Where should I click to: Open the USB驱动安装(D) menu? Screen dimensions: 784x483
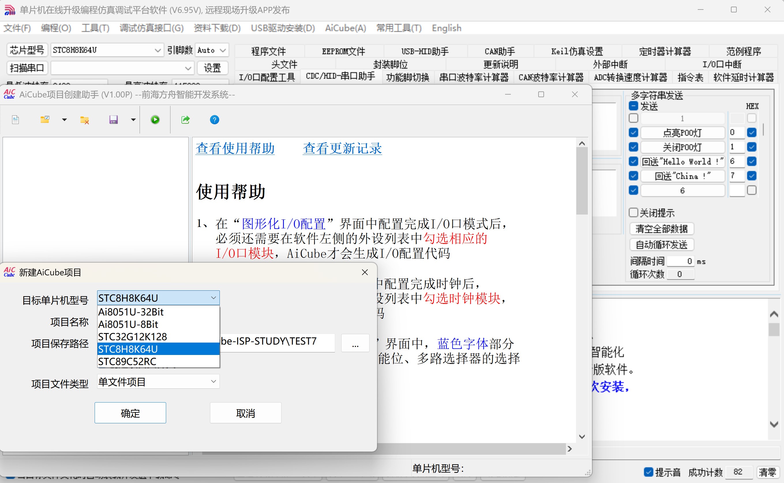pos(283,28)
